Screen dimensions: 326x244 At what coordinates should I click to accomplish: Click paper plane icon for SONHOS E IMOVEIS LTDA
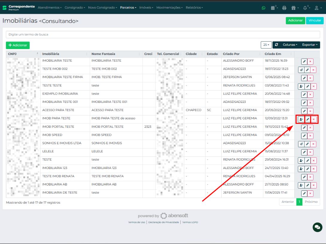click(301, 144)
